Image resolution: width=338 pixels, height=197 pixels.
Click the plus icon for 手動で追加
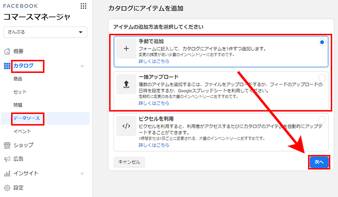coord(127,49)
